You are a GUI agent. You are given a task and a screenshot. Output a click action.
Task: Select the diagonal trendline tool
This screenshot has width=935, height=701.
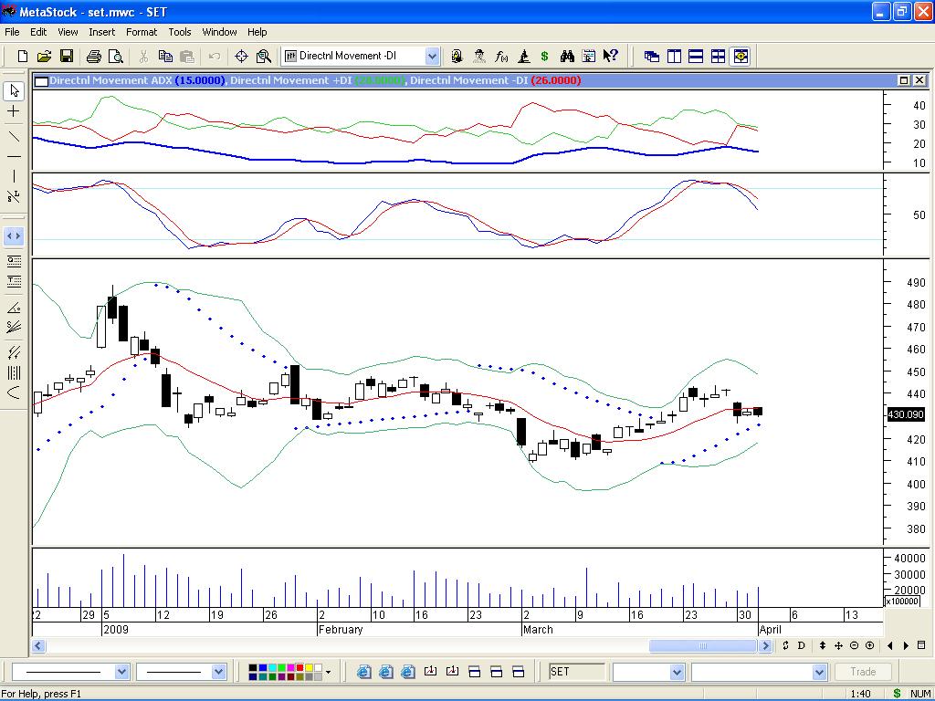[14, 137]
